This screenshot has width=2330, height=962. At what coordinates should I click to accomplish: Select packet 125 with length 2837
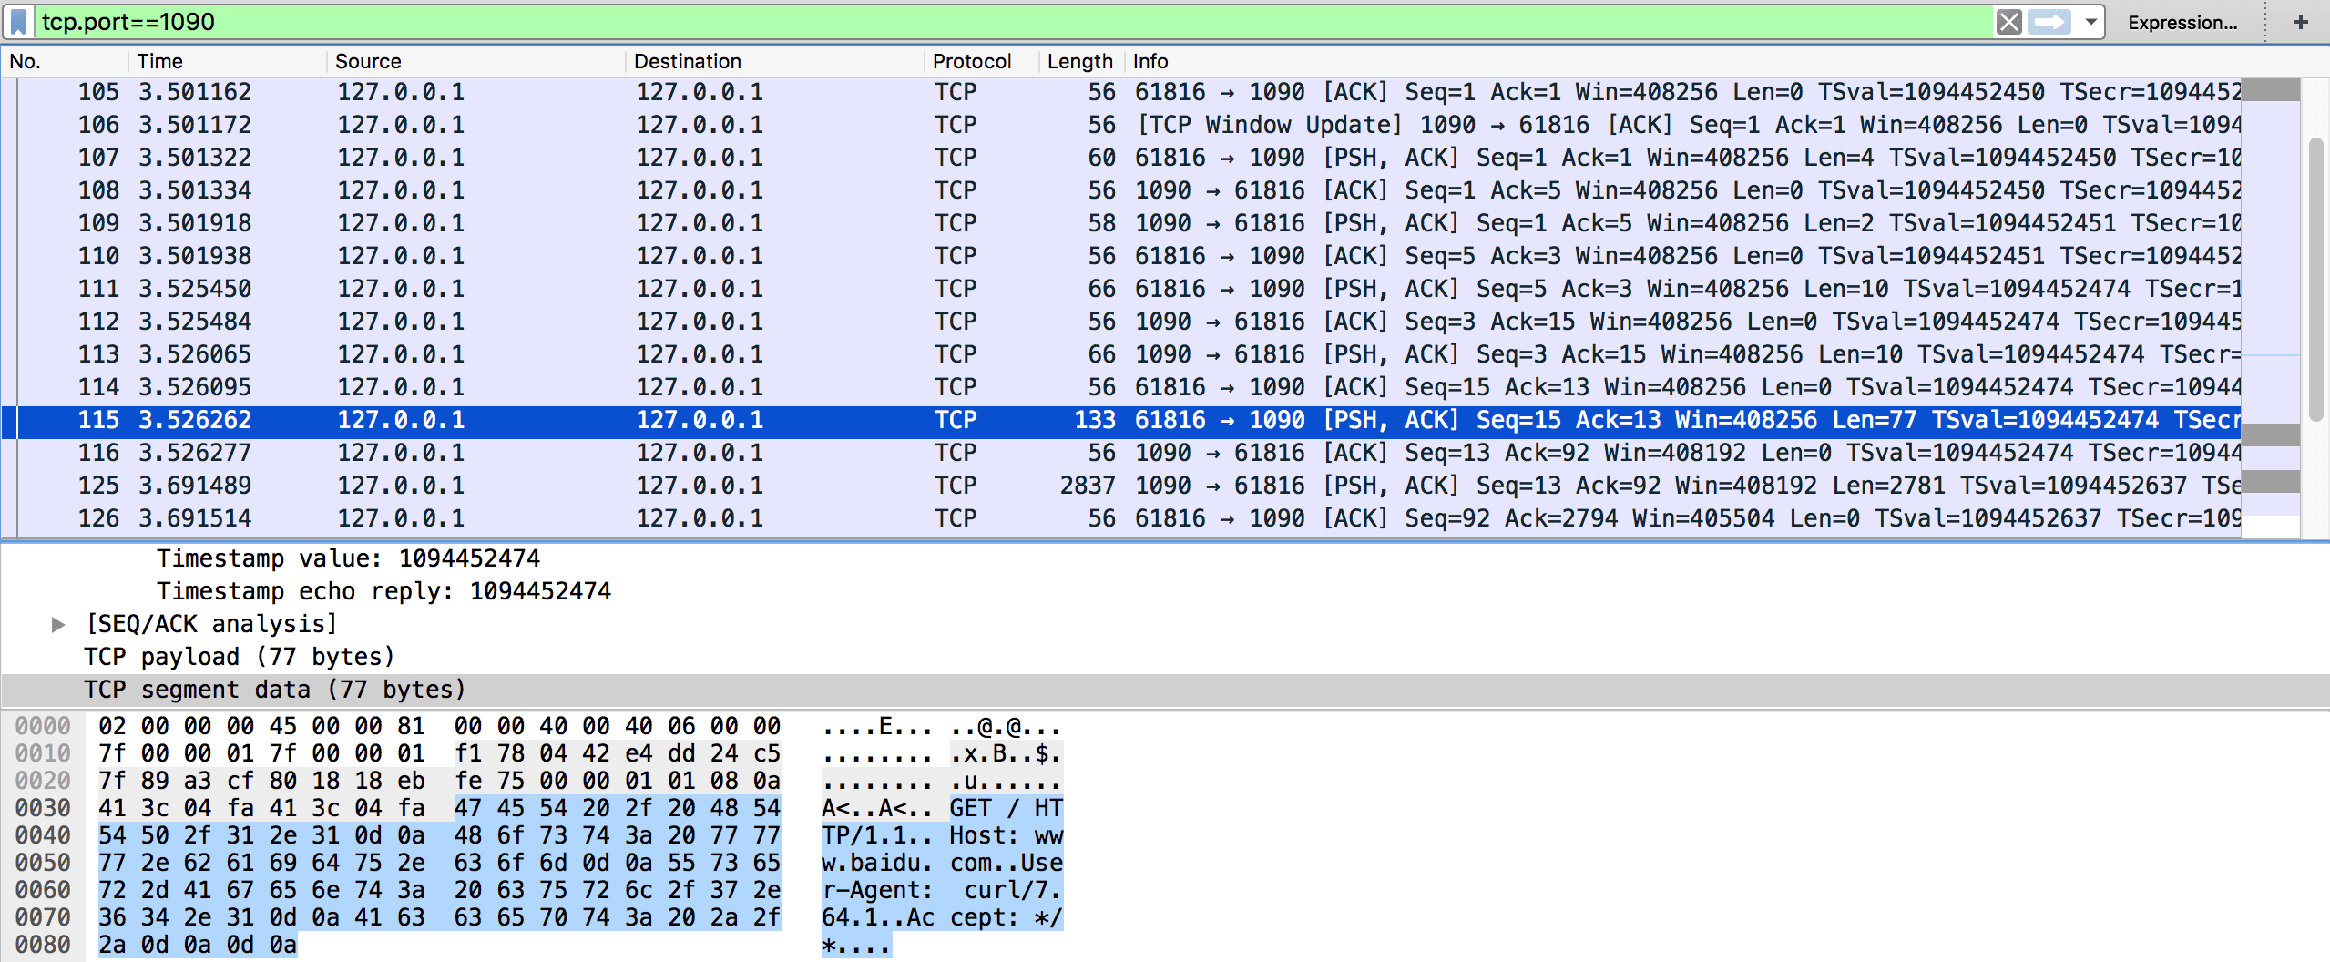pyautogui.click(x=1121, y=486)
